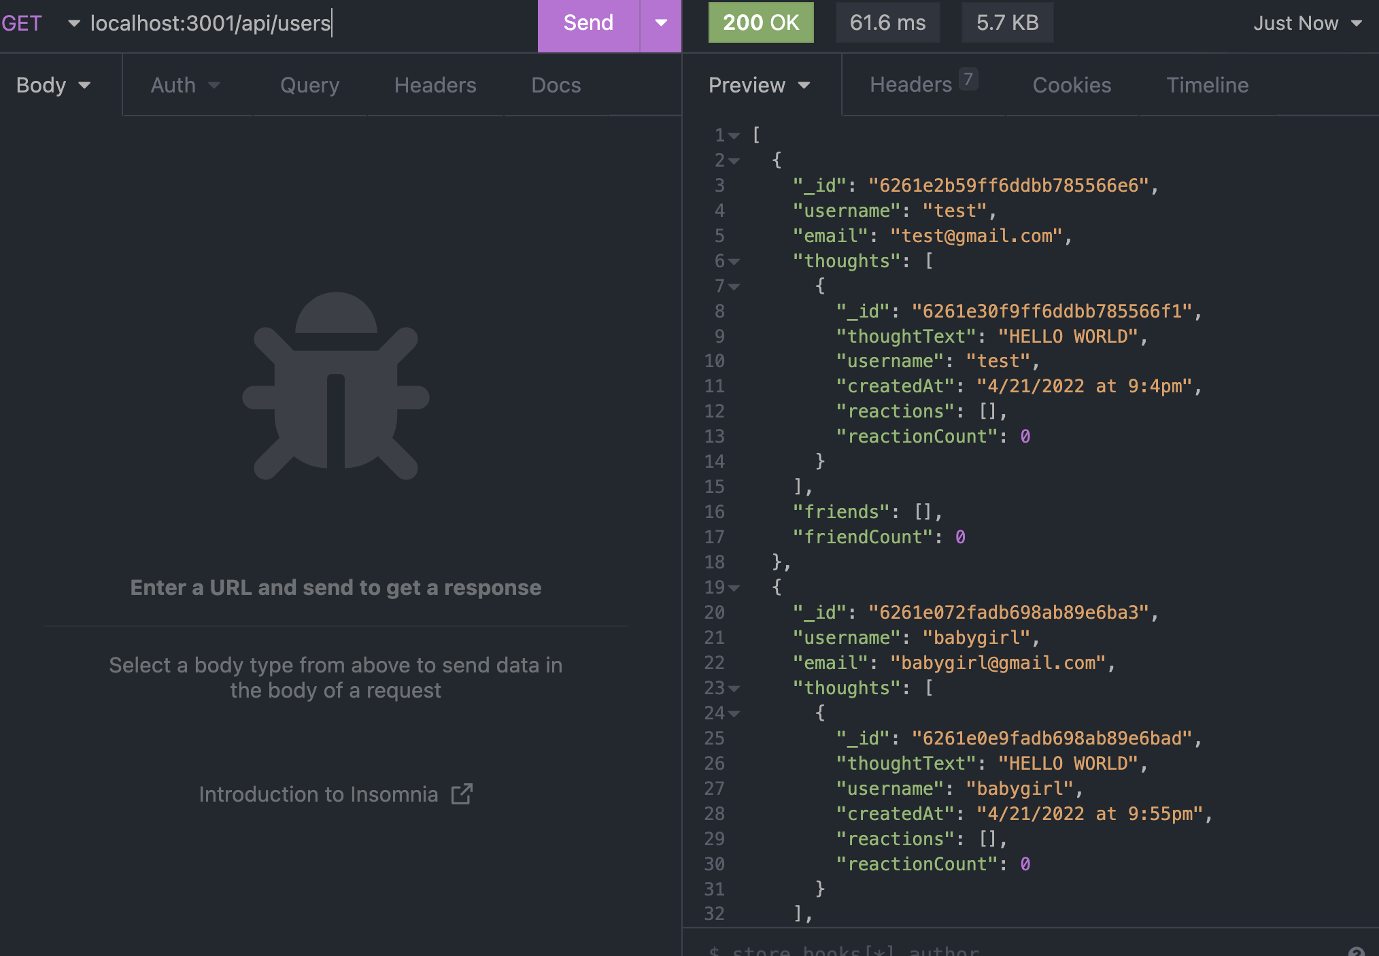Open the Introduction to Insomnia external link icon

pyautogui.click(x=462, y=793)
